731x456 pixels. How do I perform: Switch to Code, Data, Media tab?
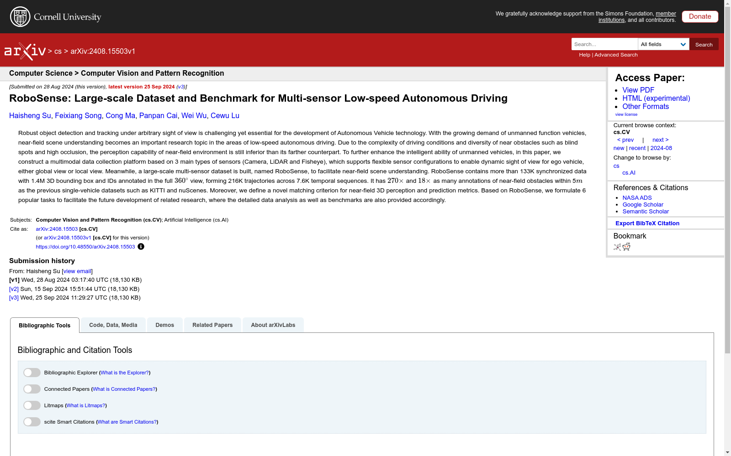pyautogui.click(x=113, y=325)
